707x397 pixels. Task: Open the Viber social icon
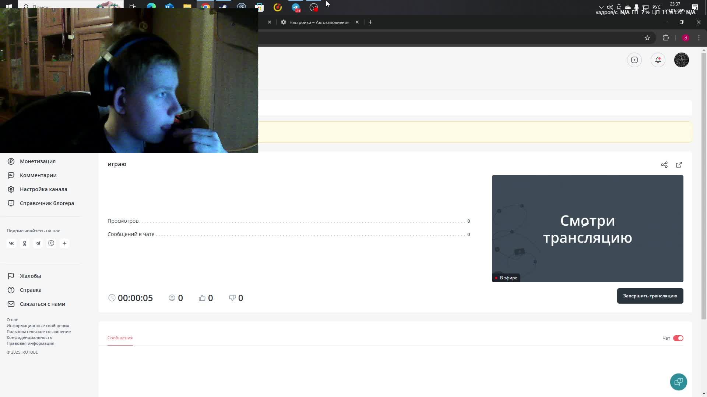[x=51, y=243]
